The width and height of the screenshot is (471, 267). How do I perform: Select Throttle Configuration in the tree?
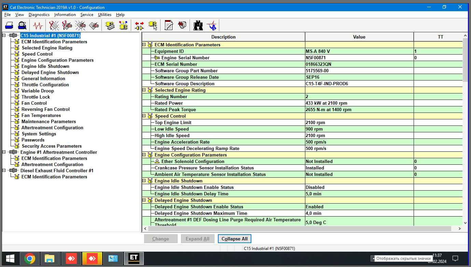click(x=45, y=85)
